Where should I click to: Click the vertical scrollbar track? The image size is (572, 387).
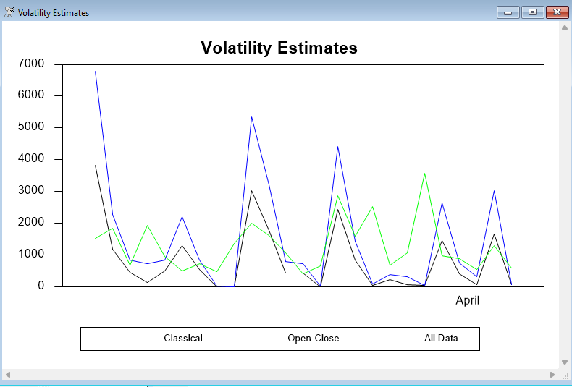[565, 195]
